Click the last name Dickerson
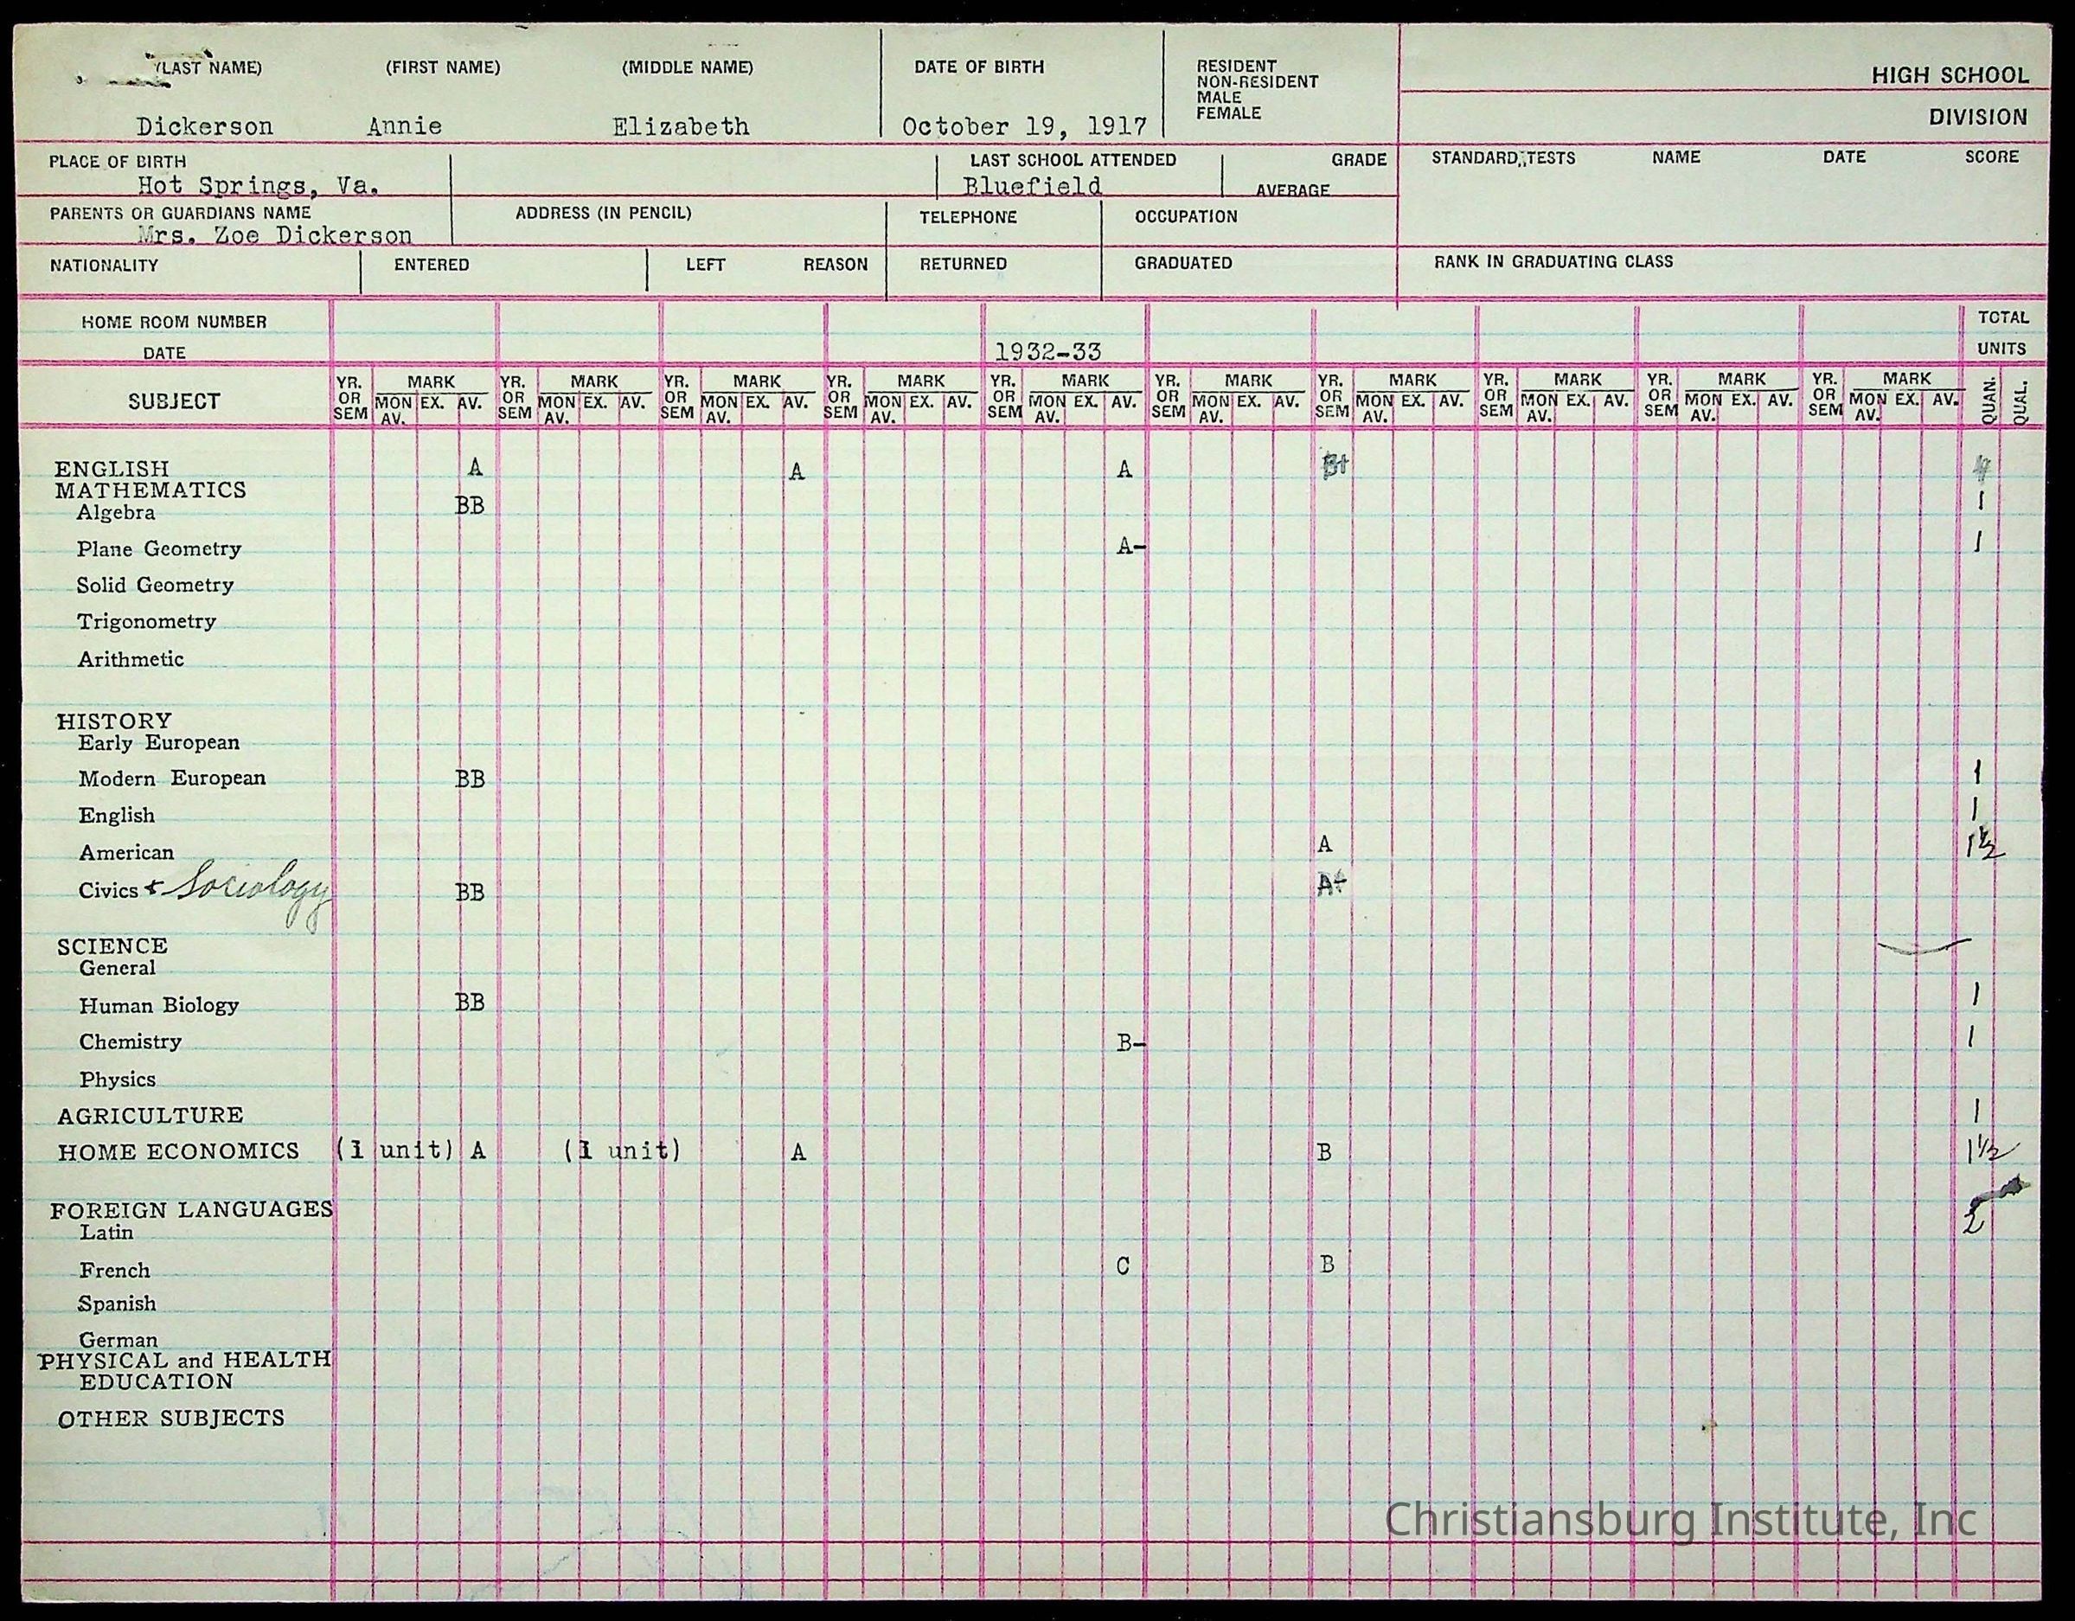 click(x=204, y=126)
